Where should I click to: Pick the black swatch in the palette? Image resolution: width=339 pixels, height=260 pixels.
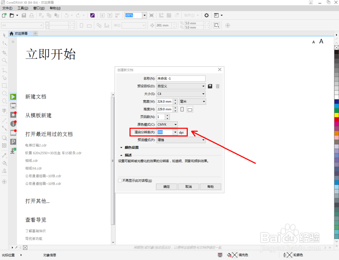(x=337, y=52)
